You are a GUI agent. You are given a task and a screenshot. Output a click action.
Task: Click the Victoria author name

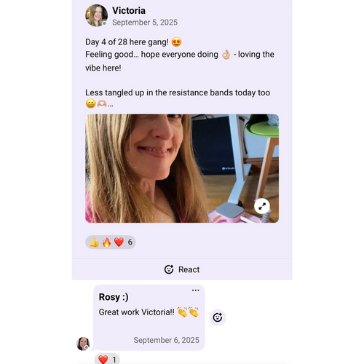click(x=129, y=10)
